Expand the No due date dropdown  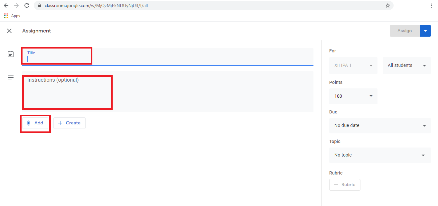point(380,125)
